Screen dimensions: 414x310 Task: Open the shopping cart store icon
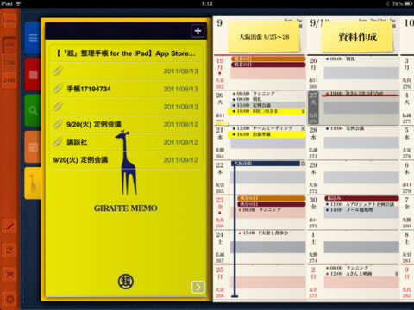[x=9, y=275]
